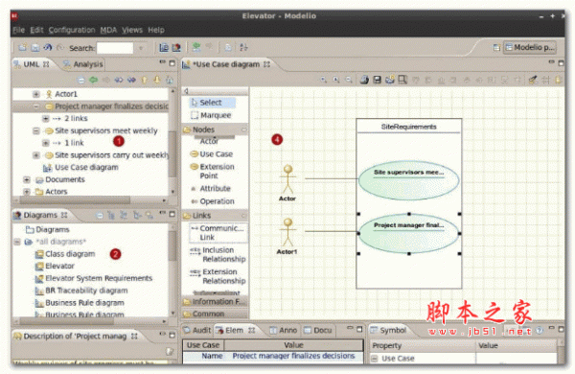Choose the Marquee tool in palette
Viewport: 575px width, 374px height.
pyautogui.click(x=211, y=115)
